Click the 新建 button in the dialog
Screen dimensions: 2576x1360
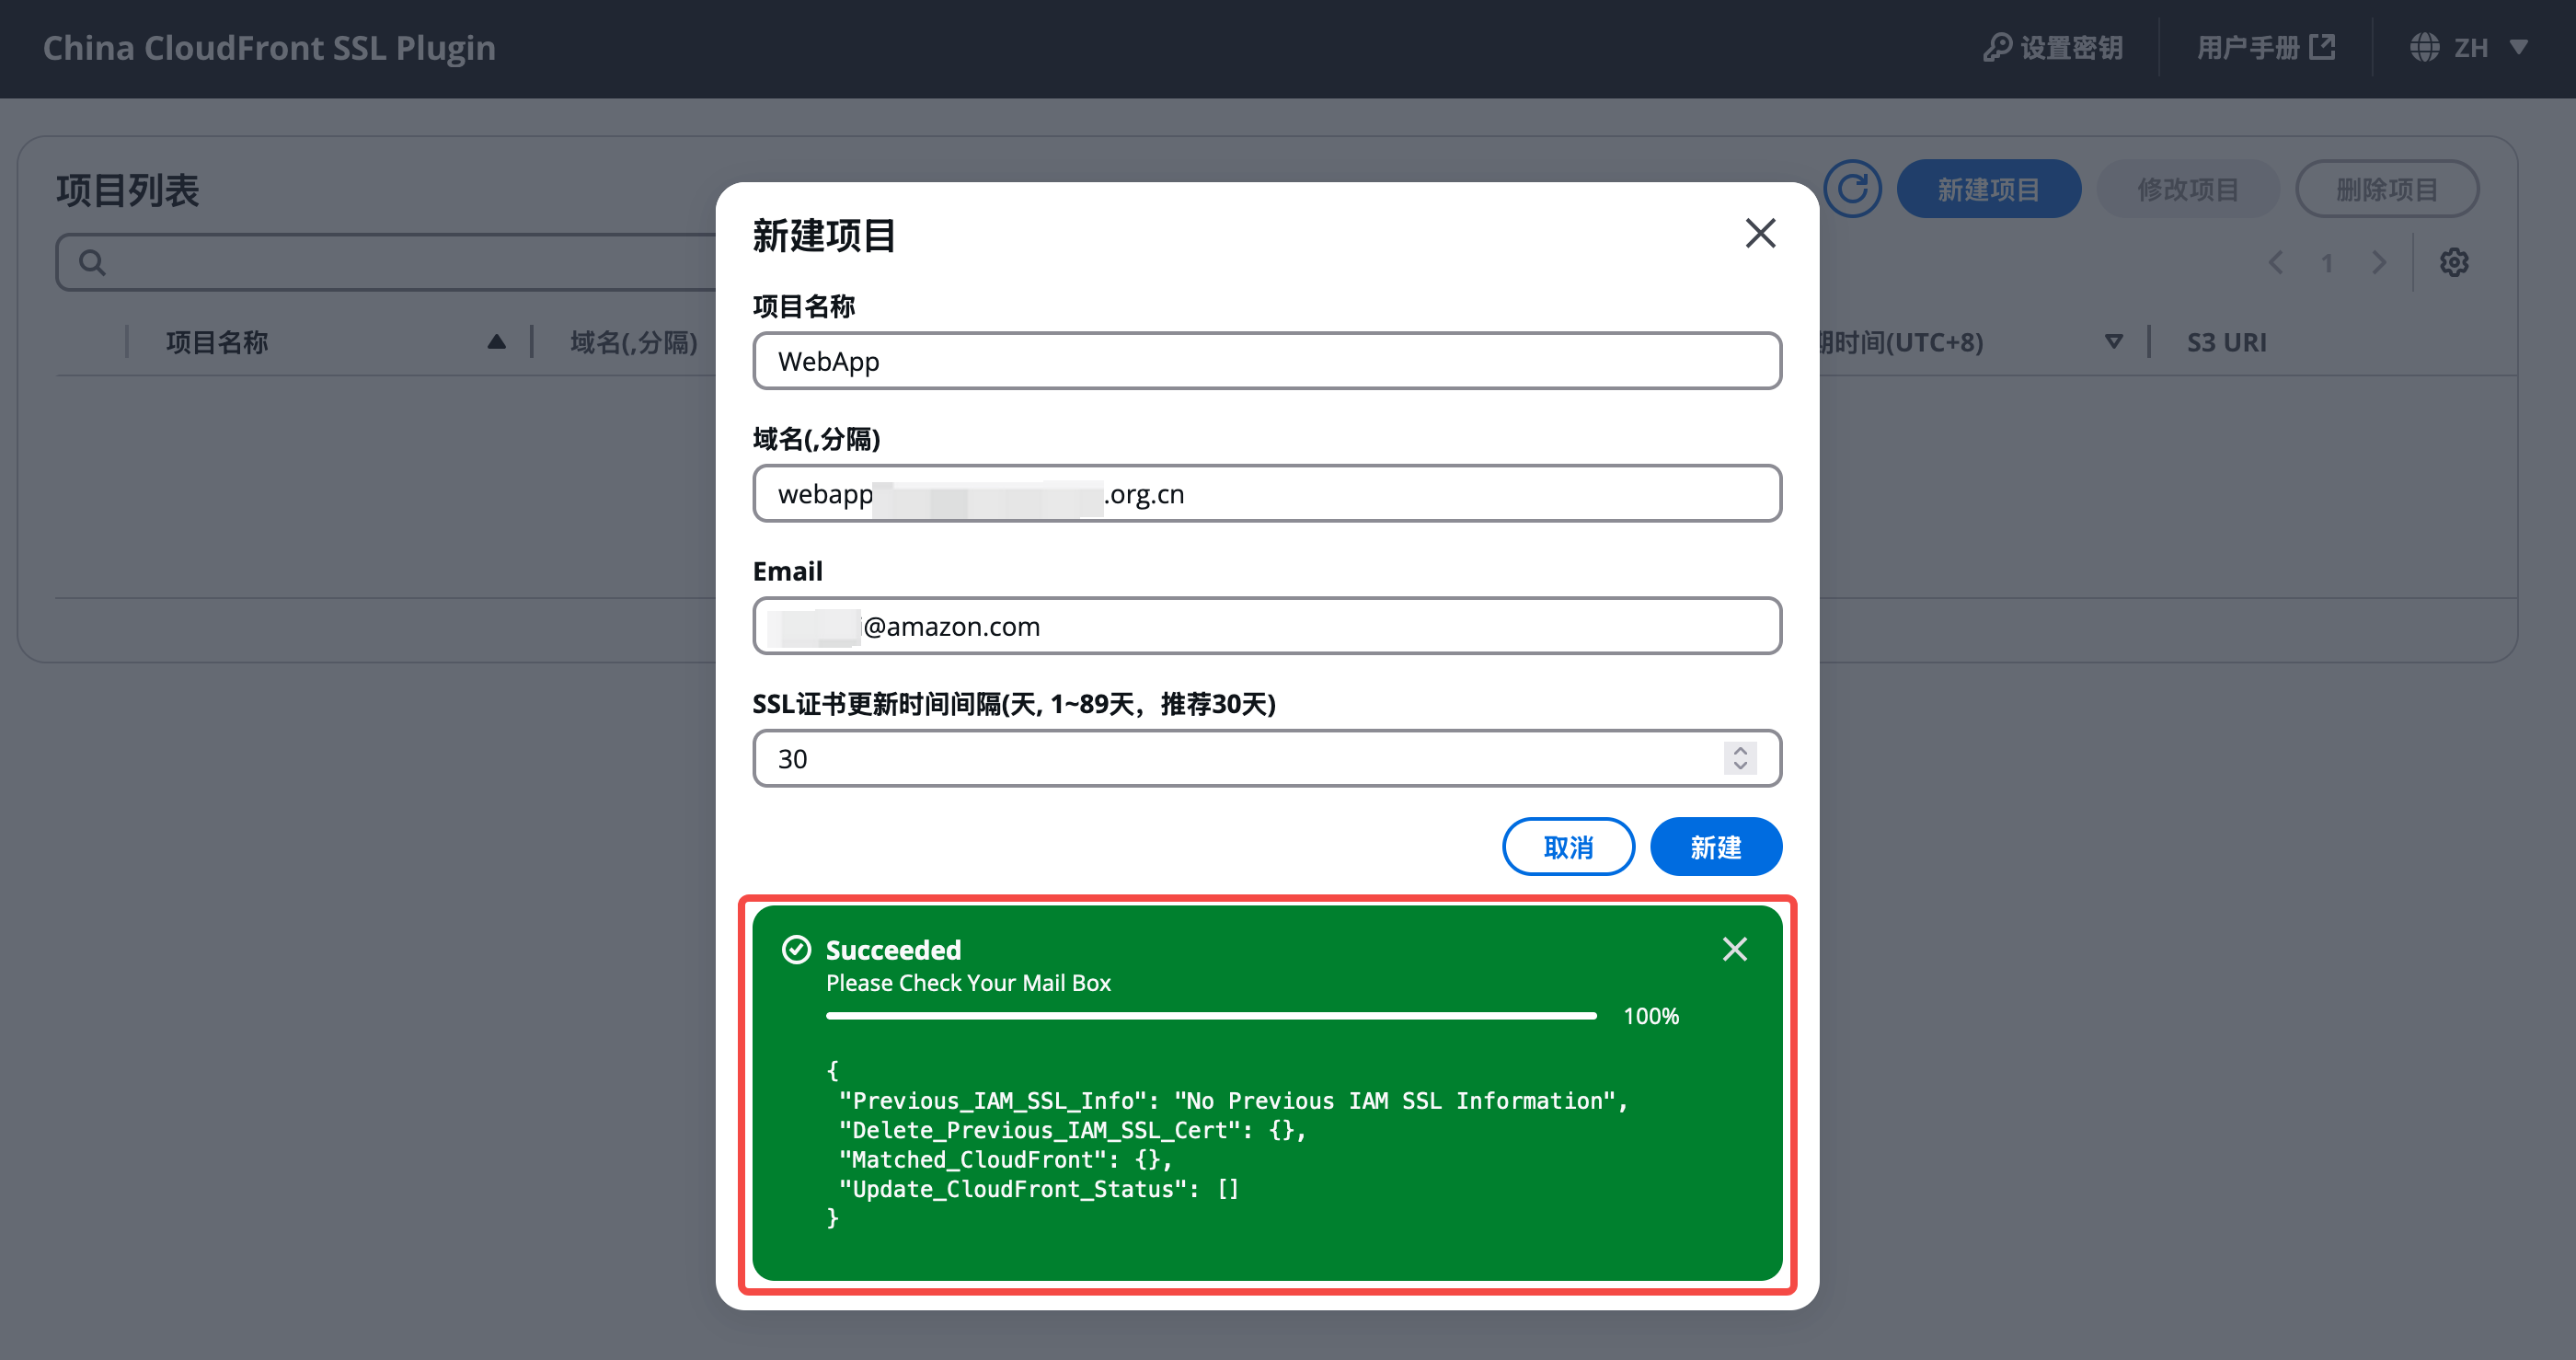[x=1715, y=847]
